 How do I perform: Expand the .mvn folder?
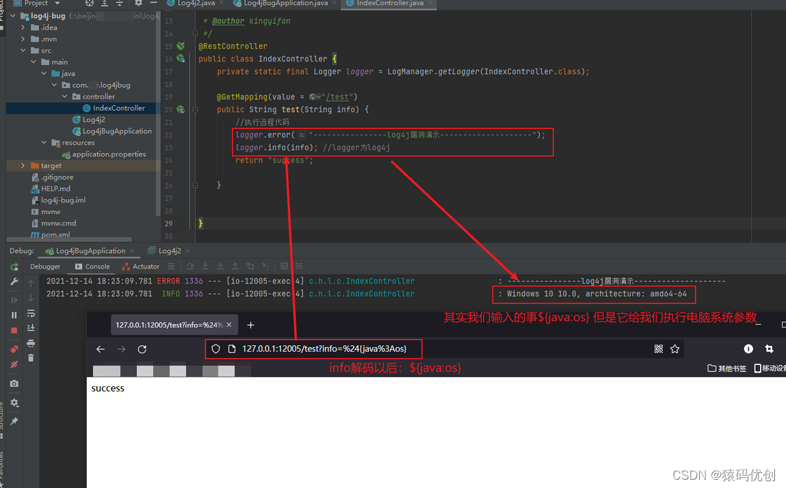point(23,39)
